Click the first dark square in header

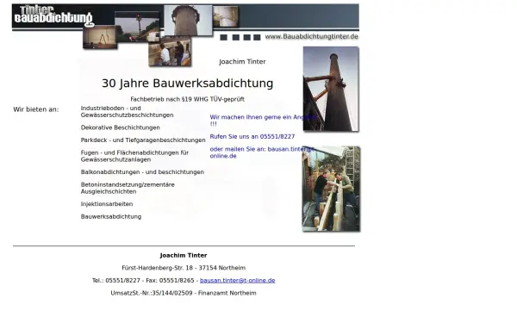click(223, 37)
